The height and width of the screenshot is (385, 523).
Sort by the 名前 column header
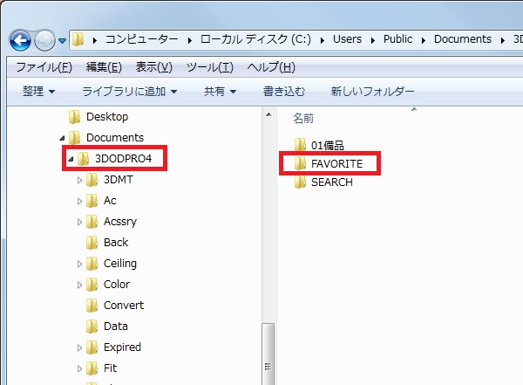(303, 117)
